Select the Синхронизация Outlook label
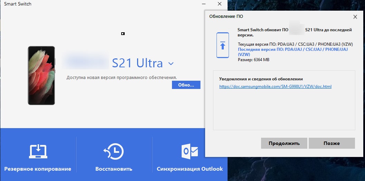The height and width of the screenshot is (181, 365). coord(190,169)
